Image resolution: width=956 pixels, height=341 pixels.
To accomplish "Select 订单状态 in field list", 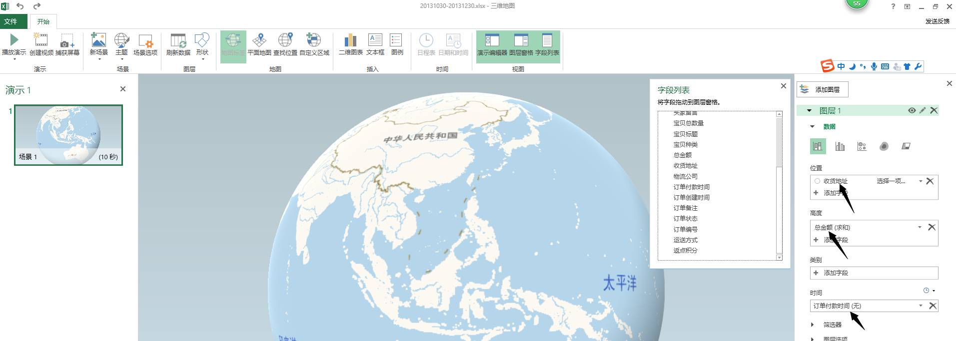I will coord(685,218).
